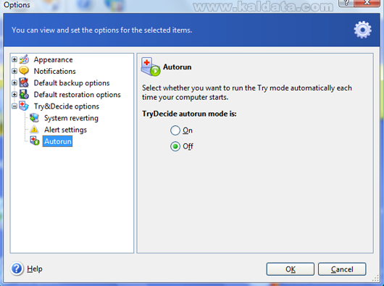Open the Help link
The width and height of the screenshot is (384, 286).
(35, 269)
